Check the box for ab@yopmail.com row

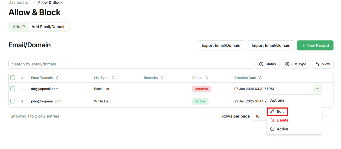(x=13, y=89)
